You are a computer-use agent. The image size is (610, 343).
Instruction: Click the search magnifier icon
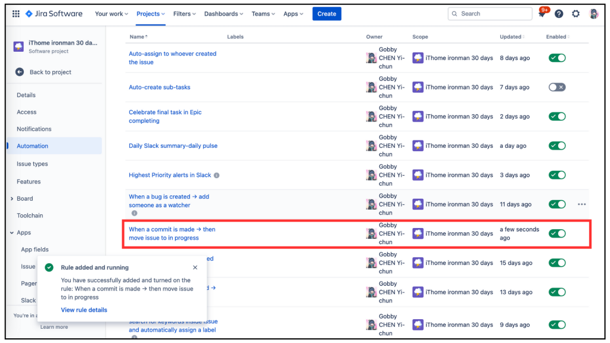[455, 14]
